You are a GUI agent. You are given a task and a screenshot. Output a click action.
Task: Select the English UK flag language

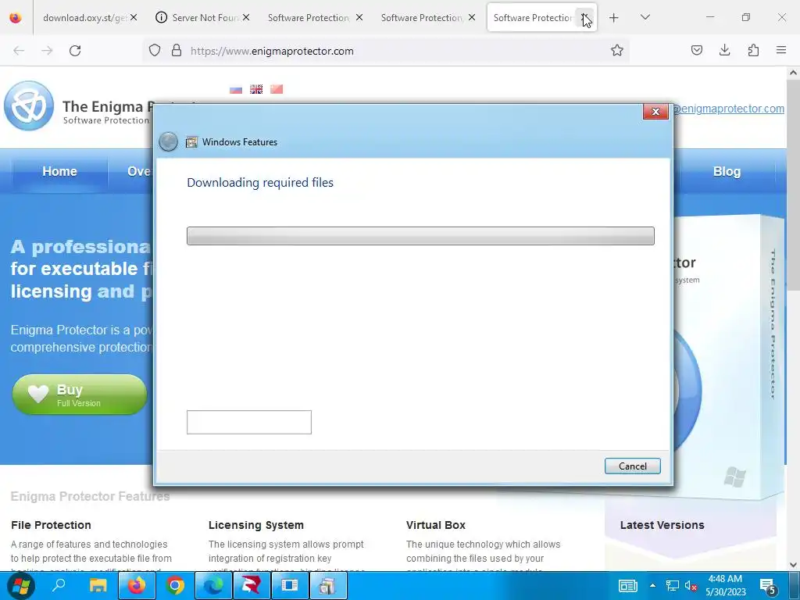256,89
